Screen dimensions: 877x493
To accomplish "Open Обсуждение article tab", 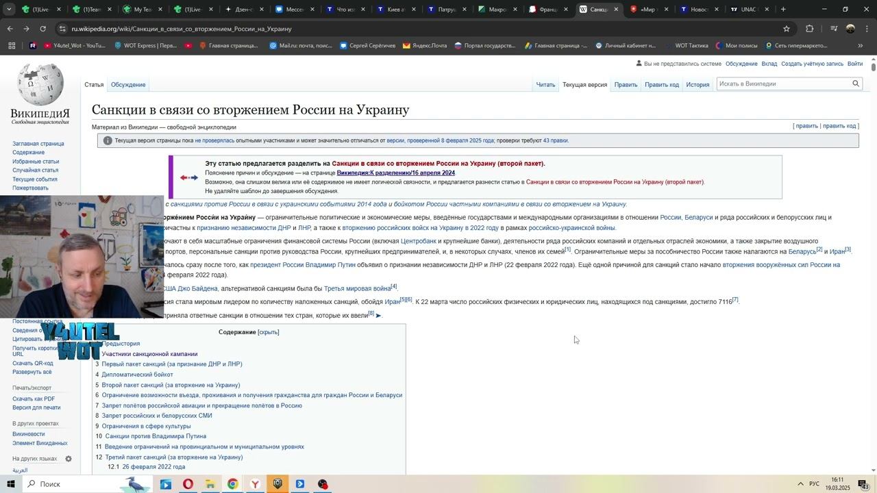I will click(128, 85).
